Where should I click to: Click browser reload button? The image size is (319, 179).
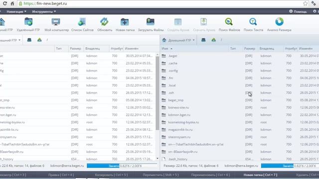point(5,3)
